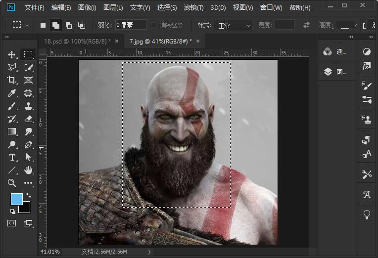Select the Gradient tool

(x=11, y=131)
